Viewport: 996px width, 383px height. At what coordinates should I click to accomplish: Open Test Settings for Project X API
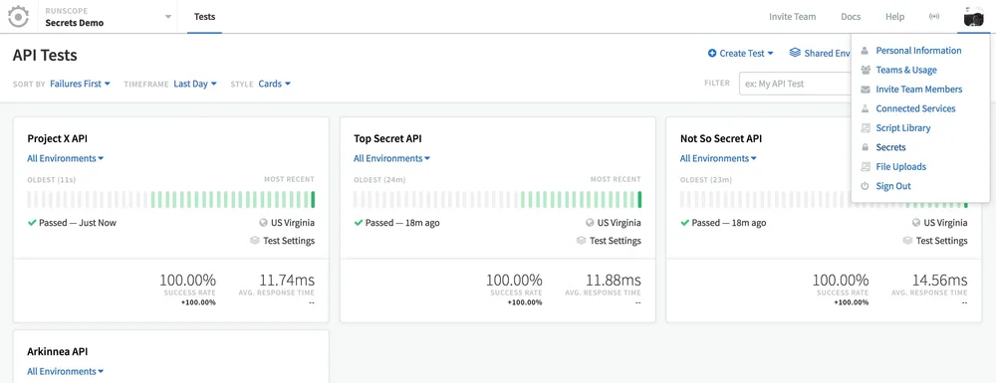[x=289, y=241]
